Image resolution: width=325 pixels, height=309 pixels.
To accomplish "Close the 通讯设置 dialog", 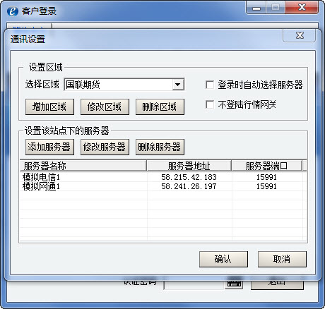I will tap(300, 35).
